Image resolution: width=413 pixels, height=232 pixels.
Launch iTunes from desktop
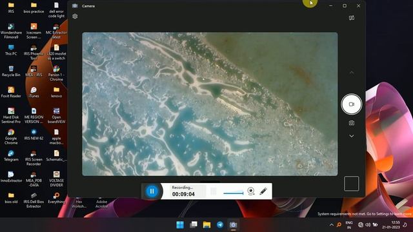point(34,92)
